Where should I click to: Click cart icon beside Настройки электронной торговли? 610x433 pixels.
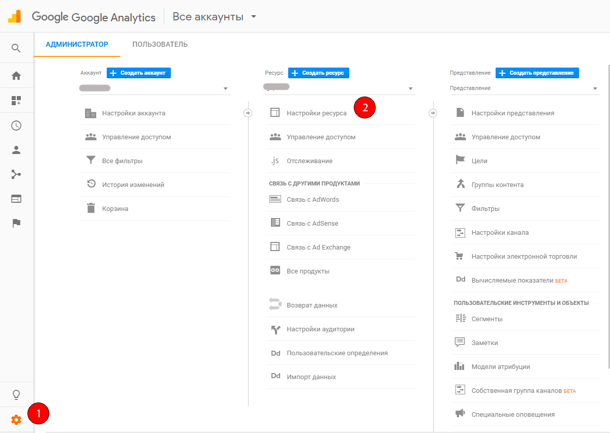[x=460, y=256]
